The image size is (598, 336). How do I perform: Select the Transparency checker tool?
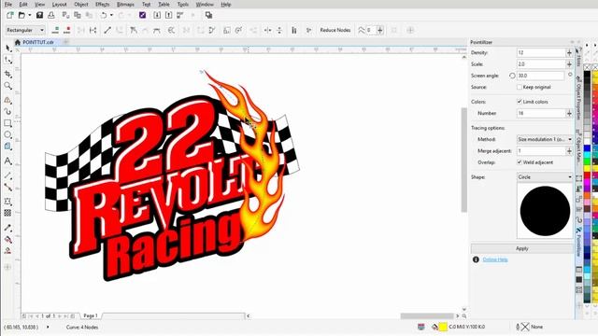(8, 213)
